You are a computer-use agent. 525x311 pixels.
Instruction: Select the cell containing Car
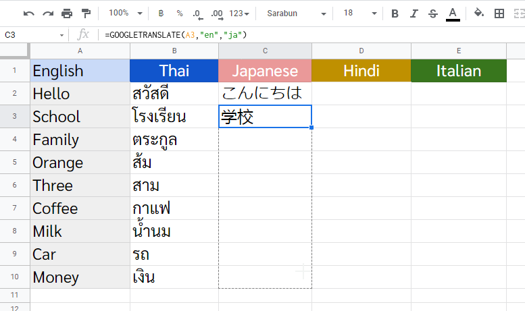[x=80, y=254]
